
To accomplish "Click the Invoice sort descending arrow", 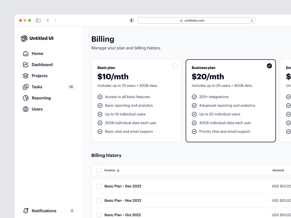I will [118, 170].
